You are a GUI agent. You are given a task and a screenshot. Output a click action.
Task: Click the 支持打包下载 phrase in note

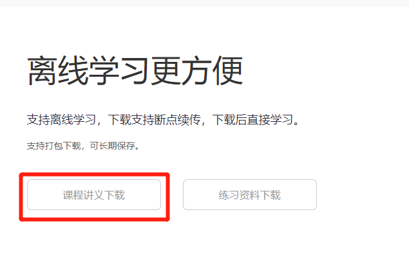click(54, 146)
